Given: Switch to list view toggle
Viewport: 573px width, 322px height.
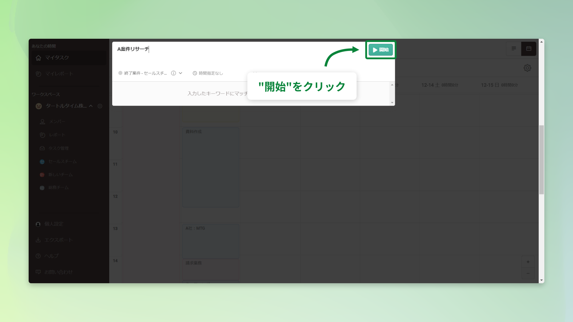Looking at the screenshot, I should pyautogui.click(x=514, y=49).
